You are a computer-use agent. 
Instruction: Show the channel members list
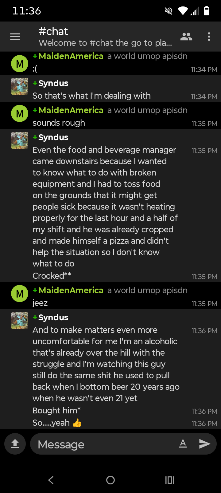(186, 37)
